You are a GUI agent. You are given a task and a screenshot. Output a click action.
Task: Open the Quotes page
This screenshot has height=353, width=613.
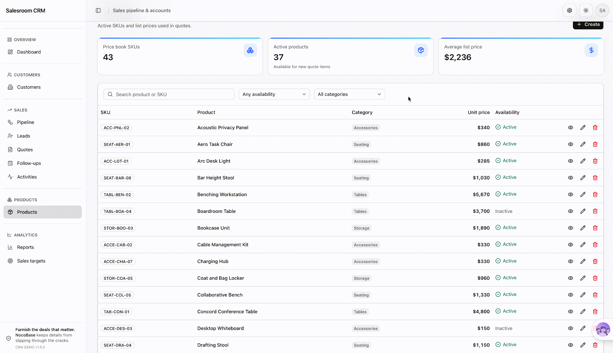coord(43,150)
